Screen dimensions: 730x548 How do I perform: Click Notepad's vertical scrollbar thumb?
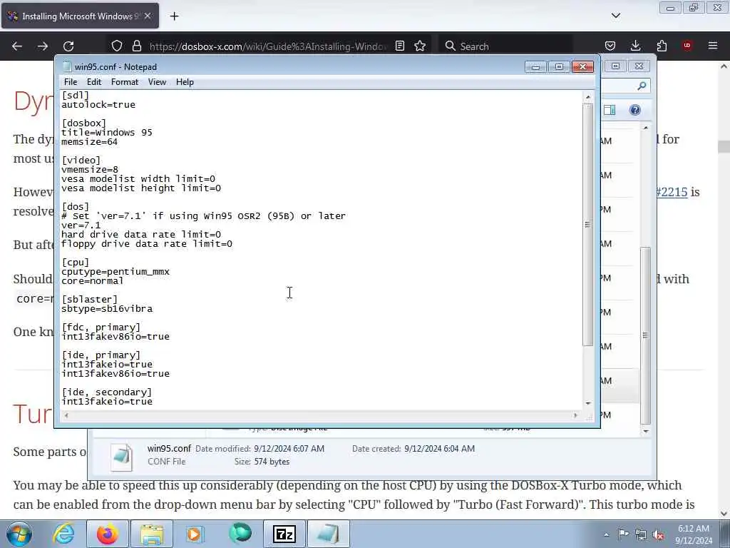(x=587, y=225)
